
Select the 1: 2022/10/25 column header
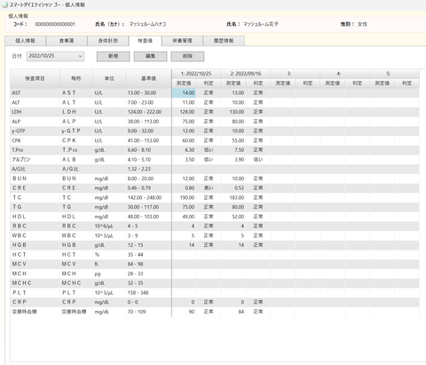point(196,74)
